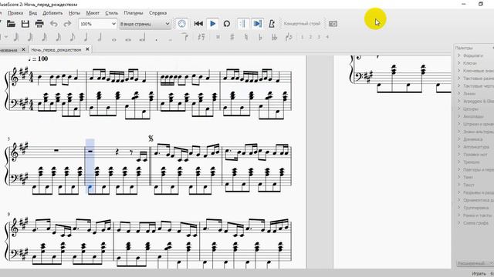Screen dimensions: 494x277
Task: Select the quarter note duration
Action: coord(86,37)
